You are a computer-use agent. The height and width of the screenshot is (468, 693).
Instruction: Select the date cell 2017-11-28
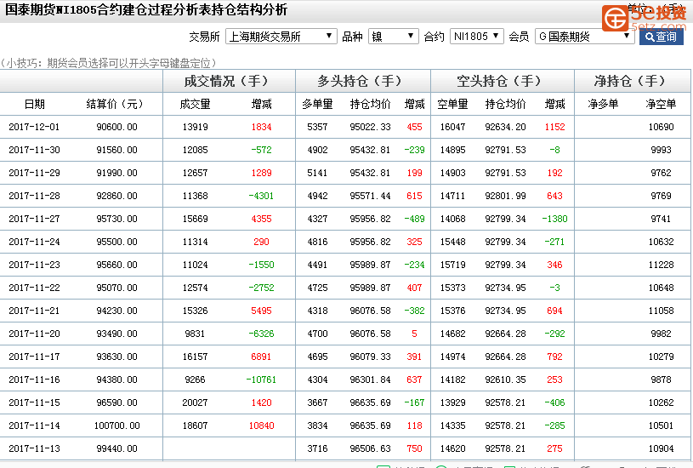click(34, 196)
